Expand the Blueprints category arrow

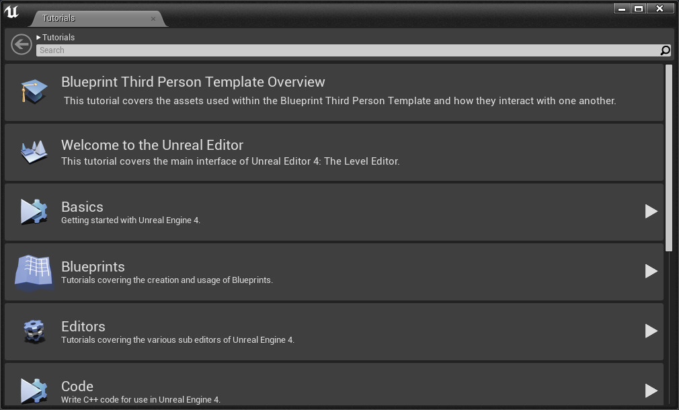(x=651, y=271)
